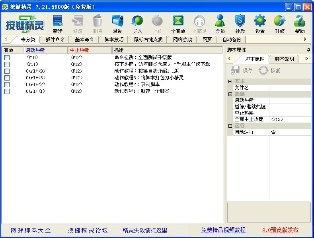This screenshot has width=314, height=238.
Task: Click the 自动运行 value 否
Action: (x=290, y=132)
